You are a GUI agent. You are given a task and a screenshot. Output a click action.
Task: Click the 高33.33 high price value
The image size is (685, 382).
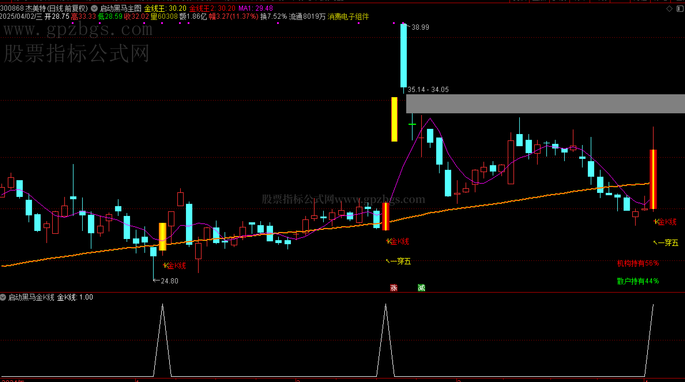point(84,17)
